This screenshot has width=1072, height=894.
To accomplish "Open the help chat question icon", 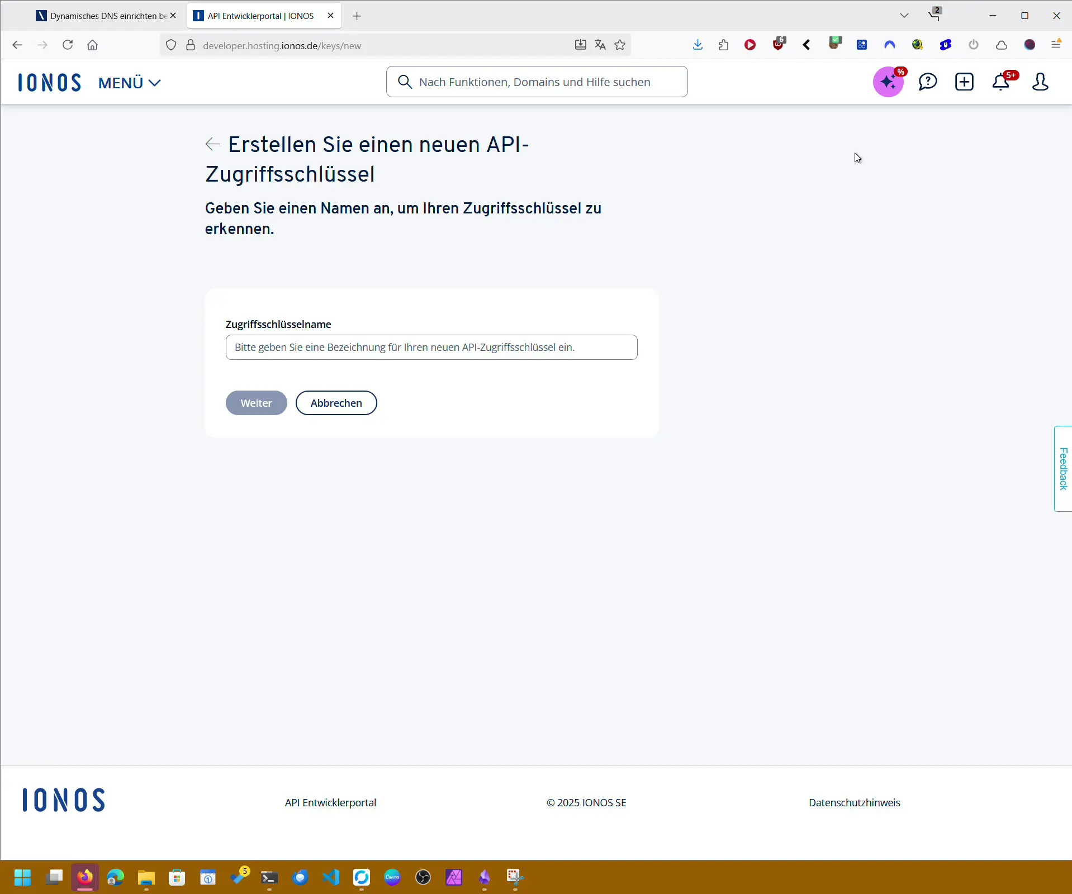I will tap(927, 82).
